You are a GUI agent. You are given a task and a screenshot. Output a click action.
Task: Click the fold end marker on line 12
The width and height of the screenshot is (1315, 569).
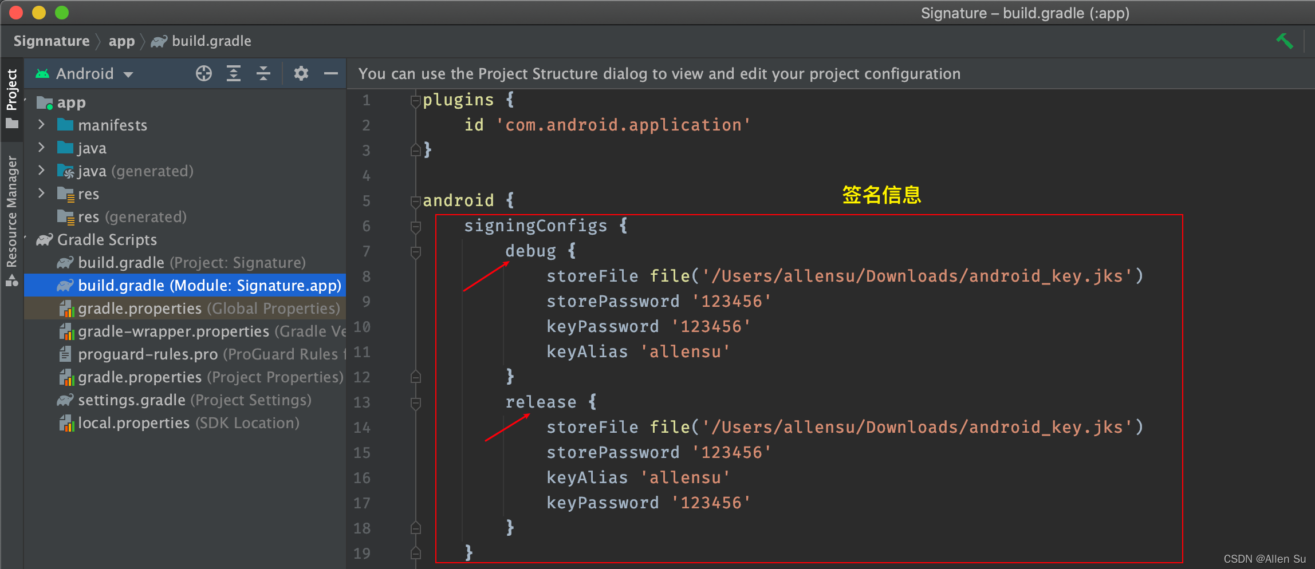coord(416,377)
